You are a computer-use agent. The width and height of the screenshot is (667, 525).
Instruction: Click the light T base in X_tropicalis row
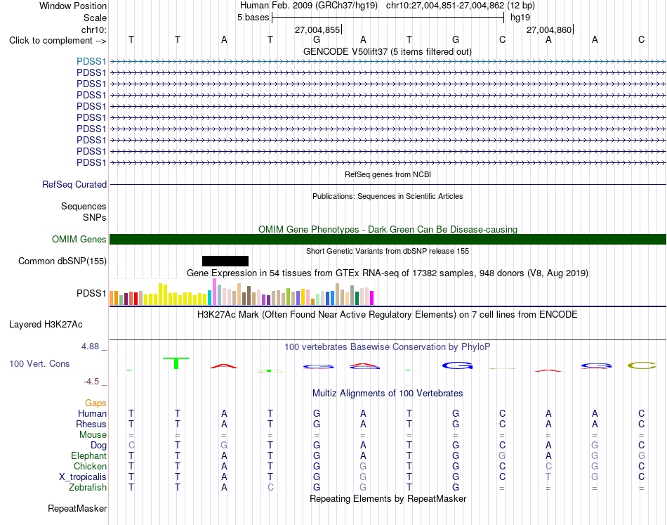[x=549, y=477]
